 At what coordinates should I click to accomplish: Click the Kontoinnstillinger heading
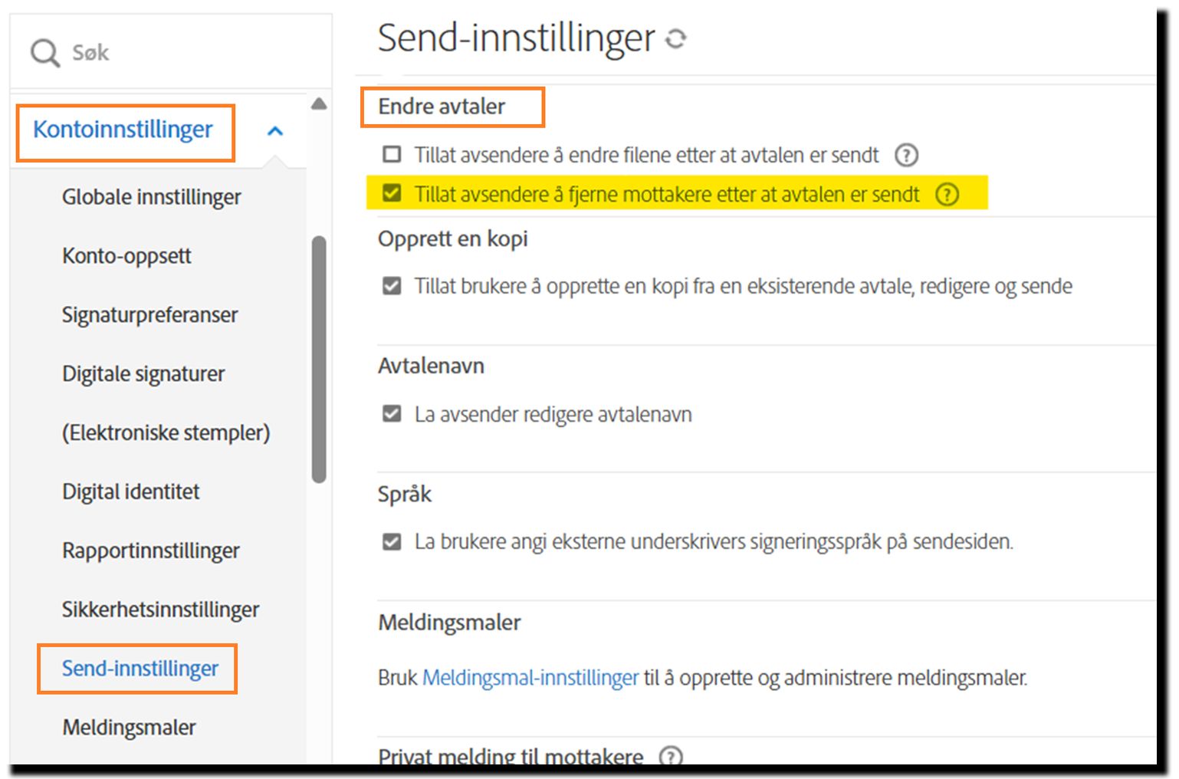(x=123, y=130)
